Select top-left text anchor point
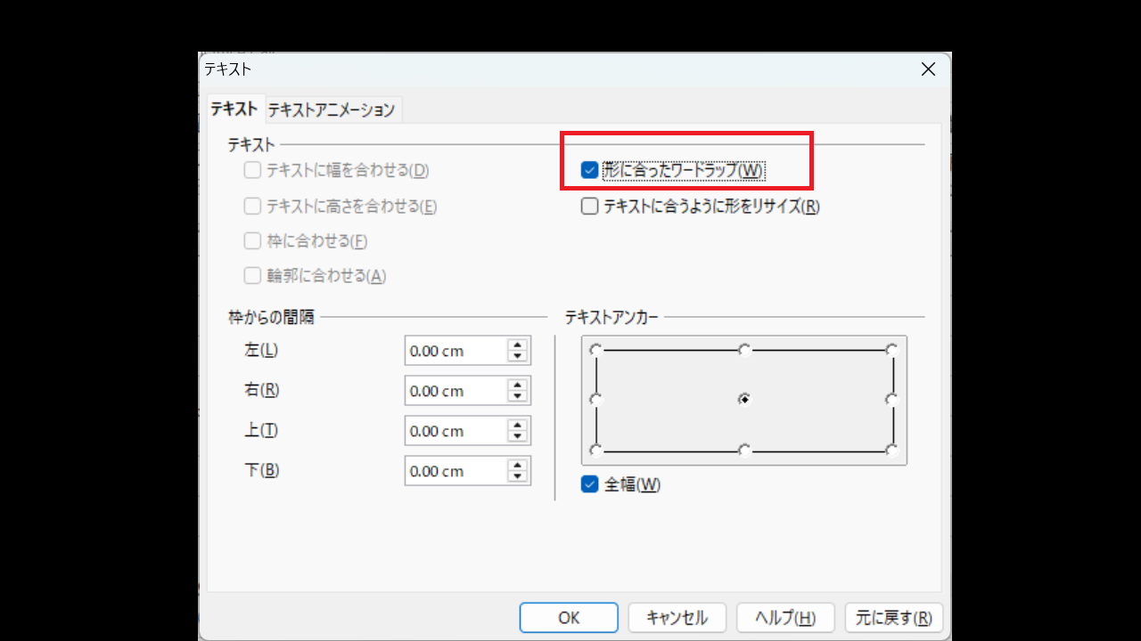Image resolution: width=1141 pixels, height=641 pixels. click(x=596, y=350)
